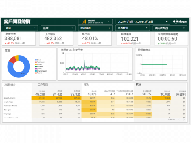The width and height of the screenshot is (191, 143).
Task: Click the Referral legend dot
Action: pyautogui.click(x=36, y=73)
